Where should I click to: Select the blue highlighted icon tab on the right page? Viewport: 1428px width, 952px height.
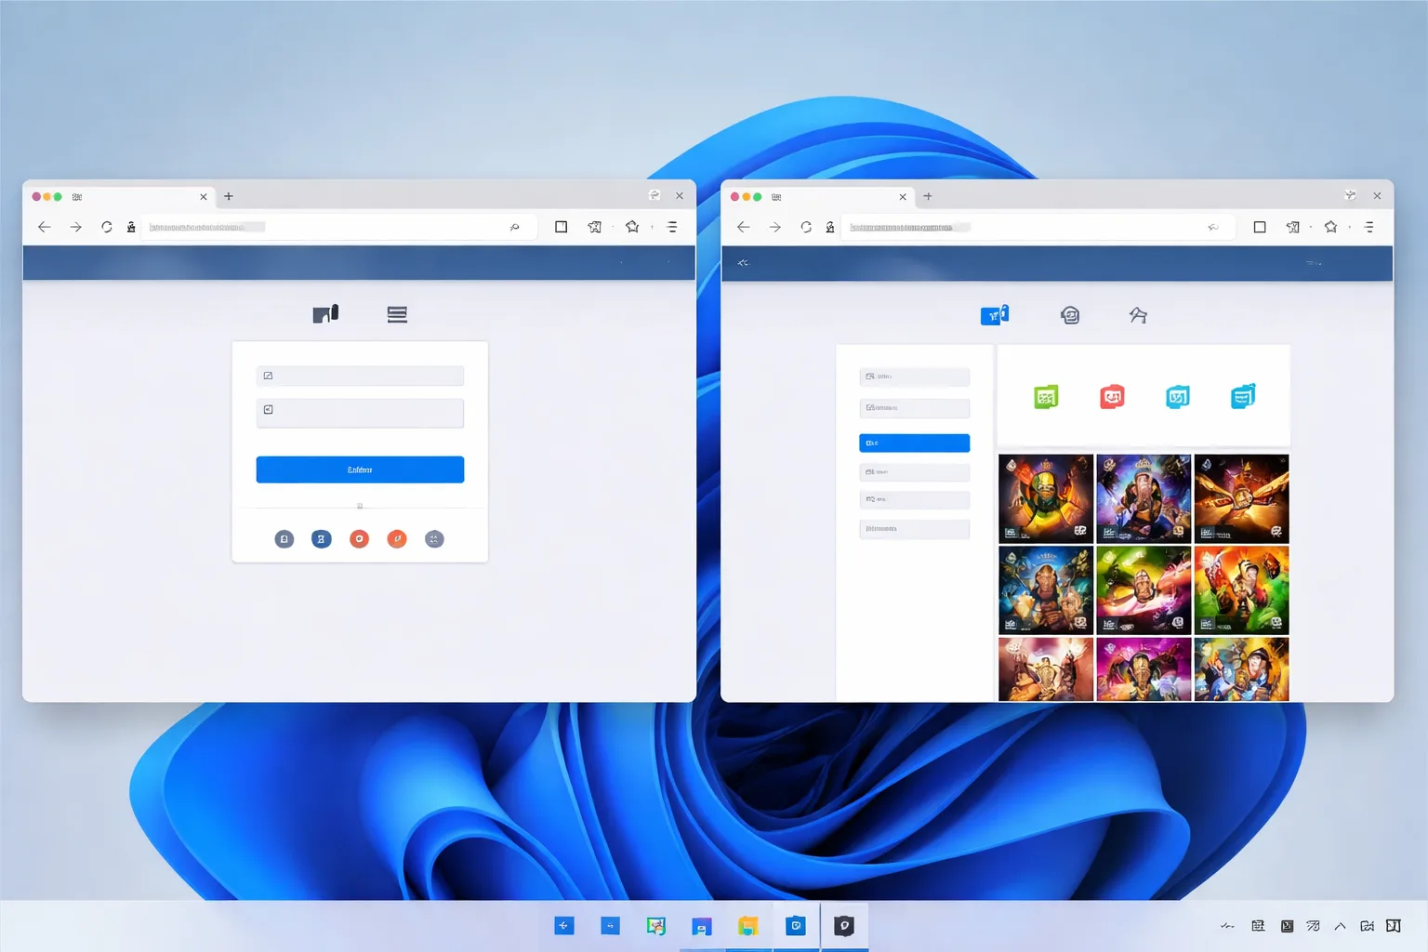(x=995, y=315)
